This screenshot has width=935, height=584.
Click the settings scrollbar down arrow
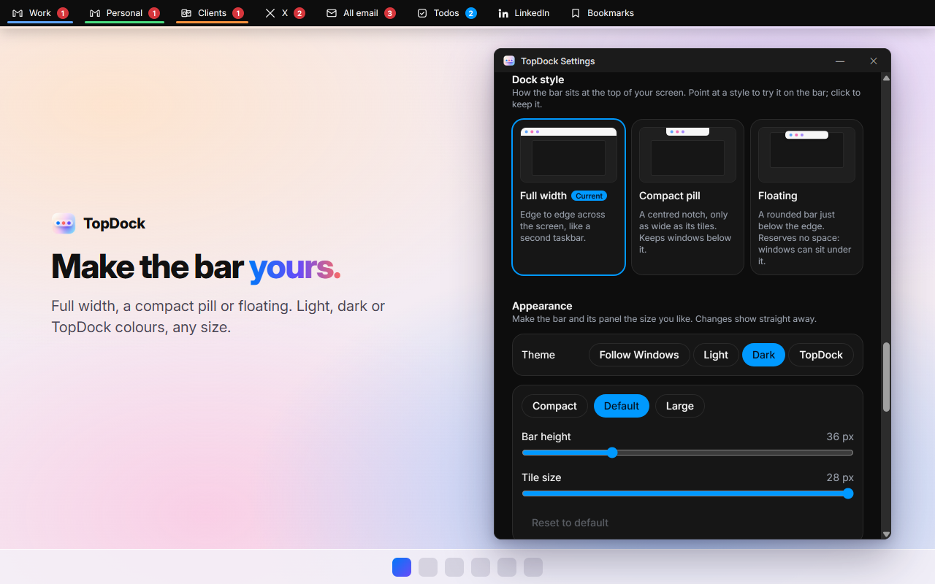tap(886, 534)
